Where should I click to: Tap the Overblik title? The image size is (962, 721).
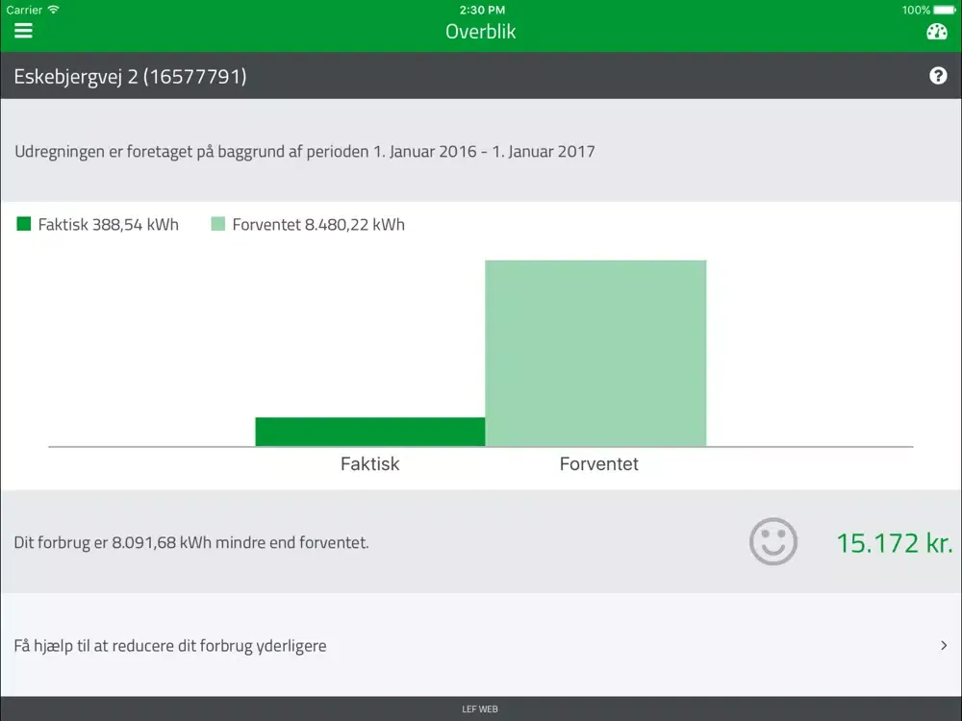point(480,32)
